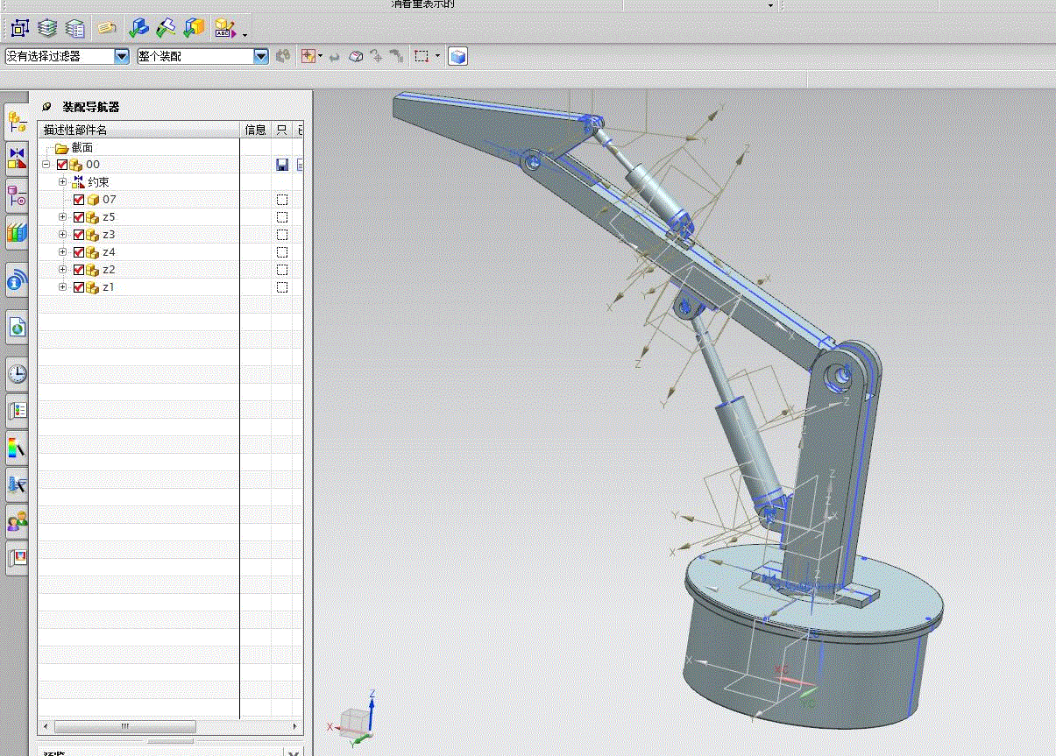Viewport: 1056px width, 756px height.
Task: Click the stacked layers icon in toolbar
Action: [x=47, y=28]
